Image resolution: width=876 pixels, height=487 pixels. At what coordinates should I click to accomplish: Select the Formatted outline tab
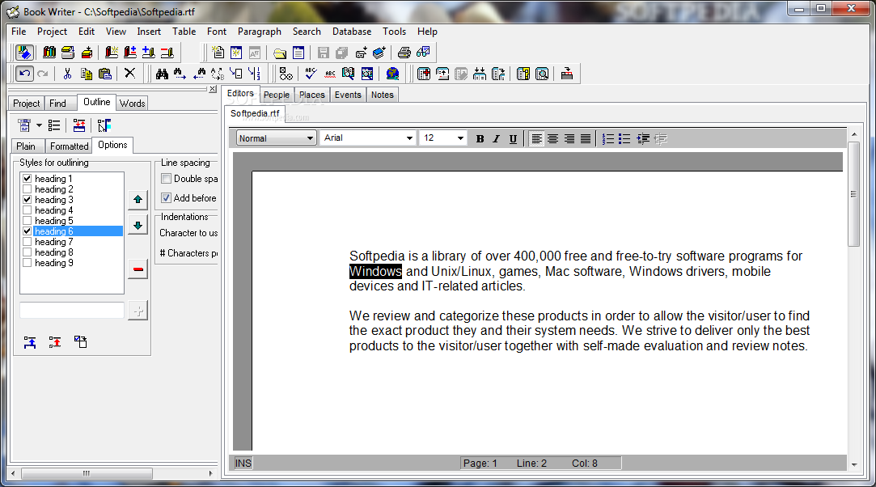click(x=70, y=146)
